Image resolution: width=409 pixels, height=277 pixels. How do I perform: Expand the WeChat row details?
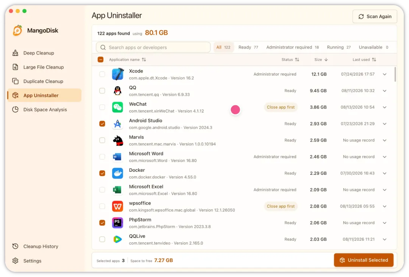tap(385, 107)
